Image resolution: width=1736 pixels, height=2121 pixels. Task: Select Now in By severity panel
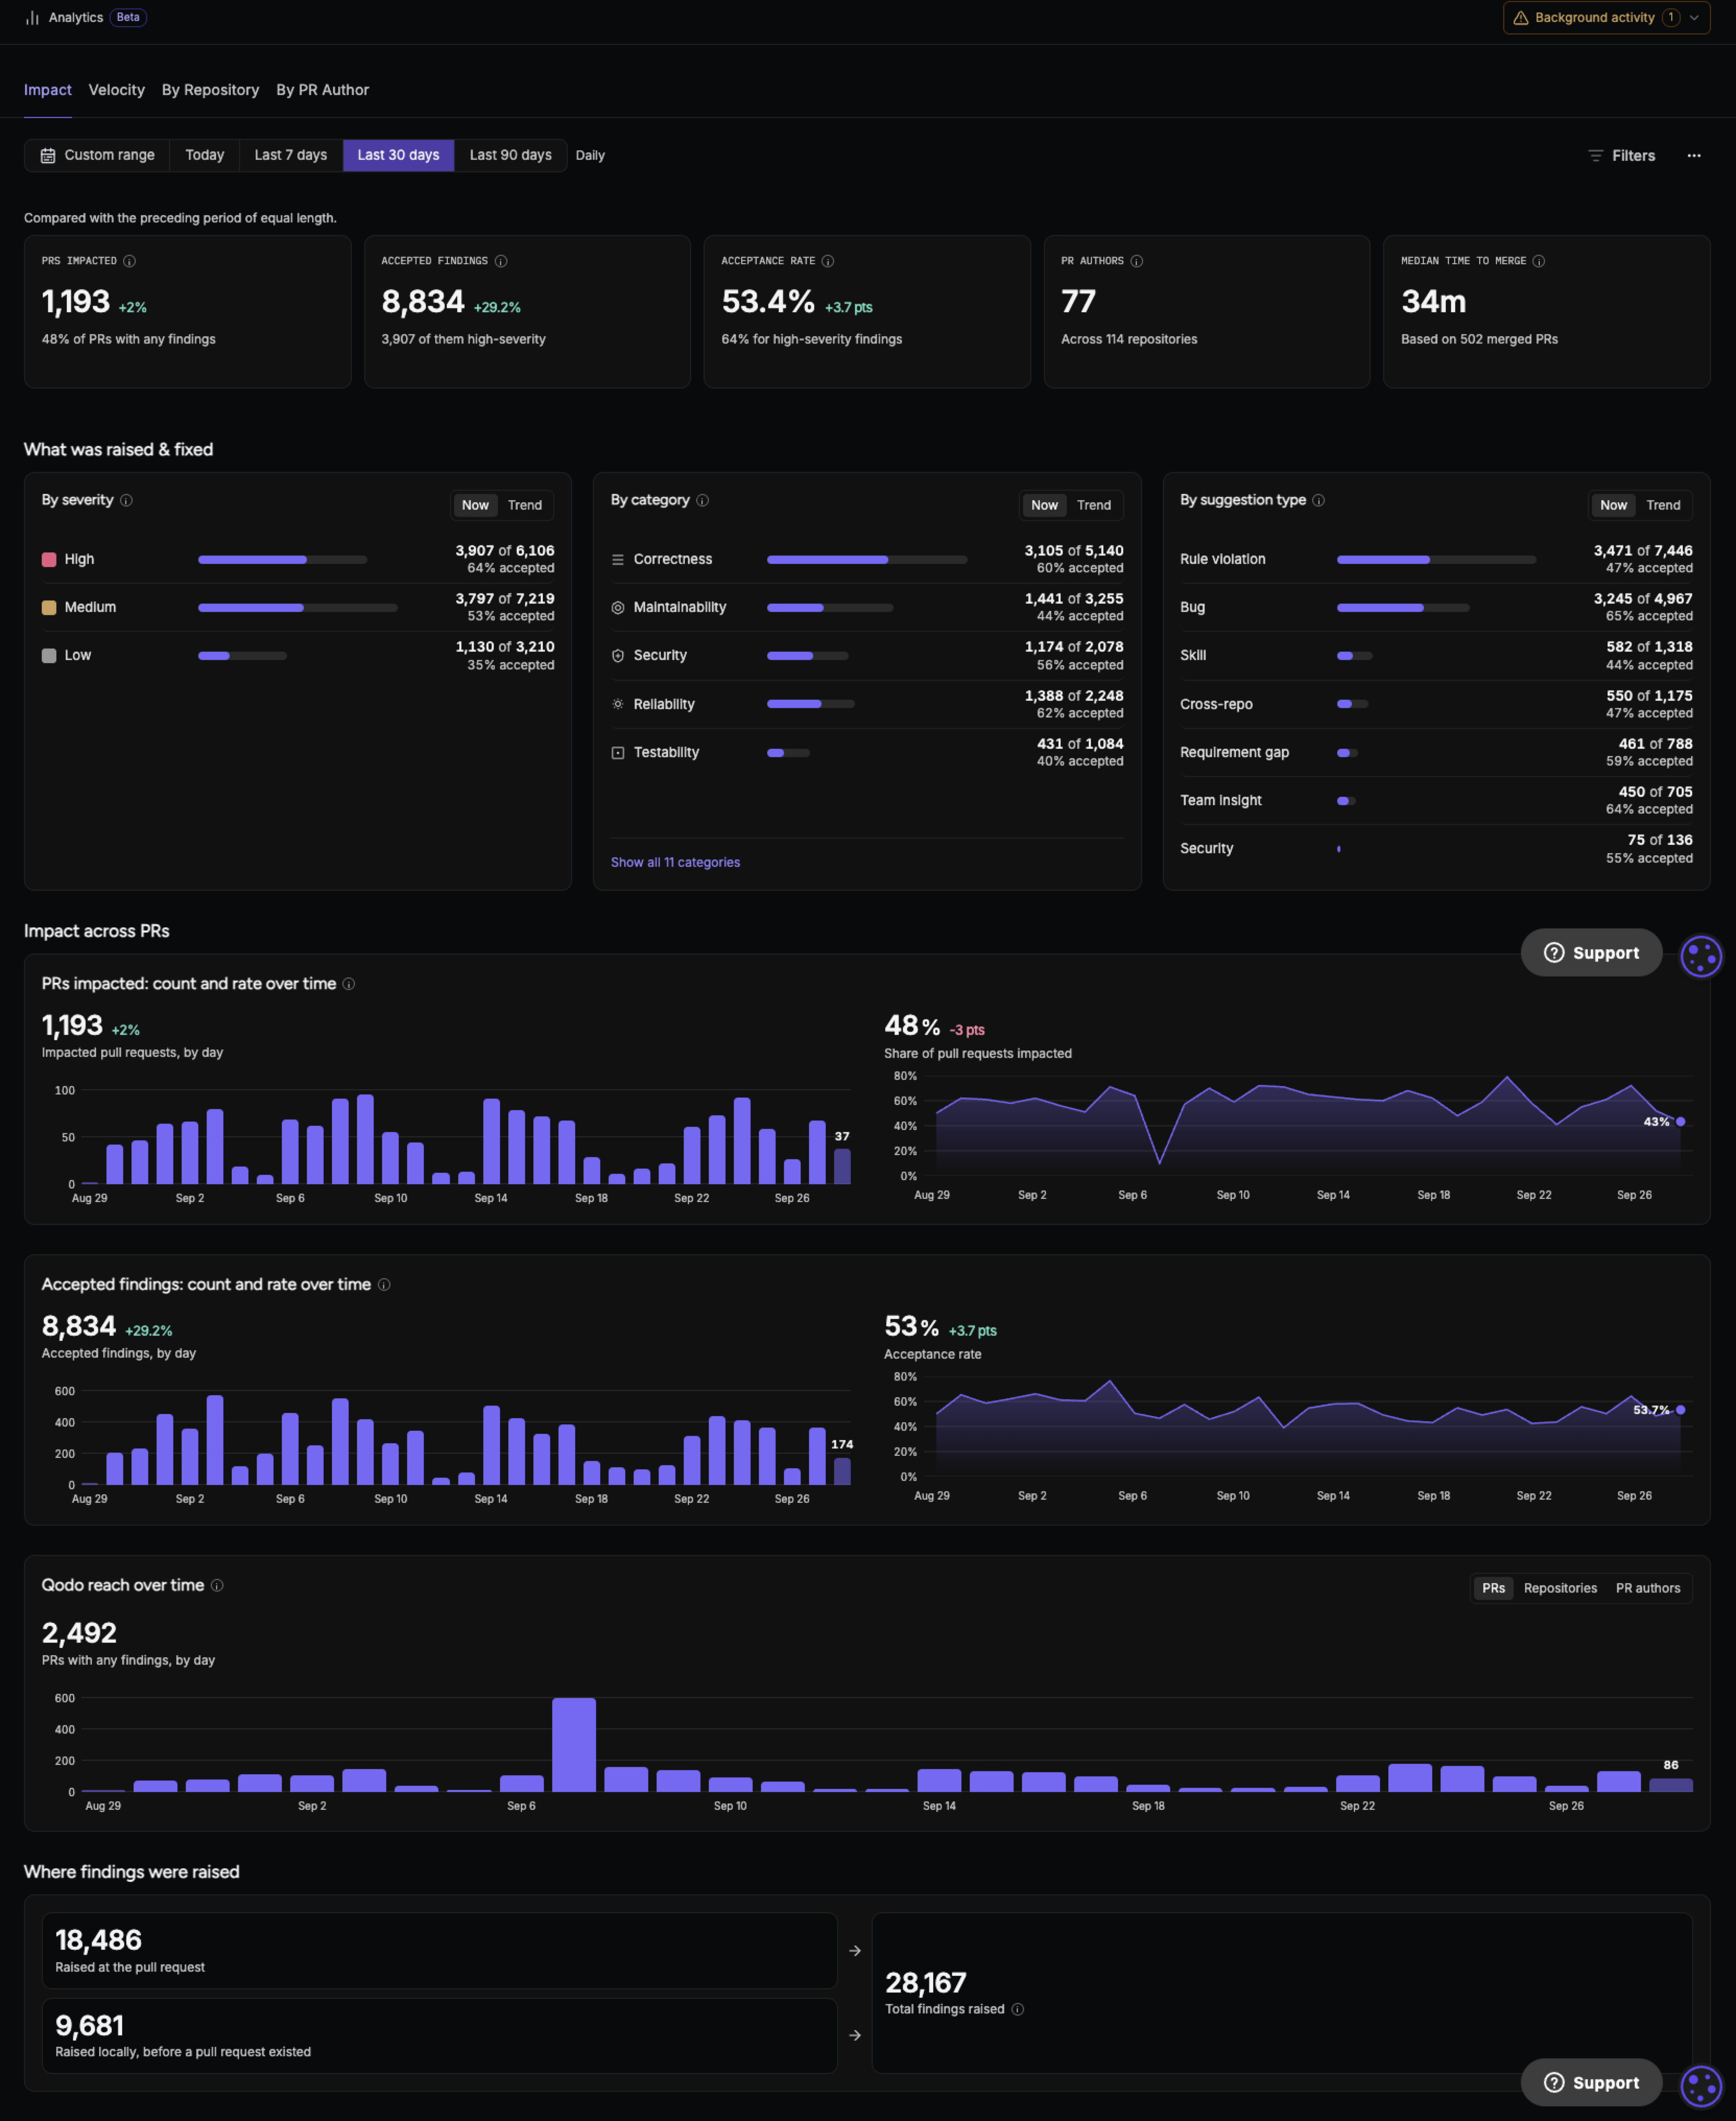click(475, 505)
